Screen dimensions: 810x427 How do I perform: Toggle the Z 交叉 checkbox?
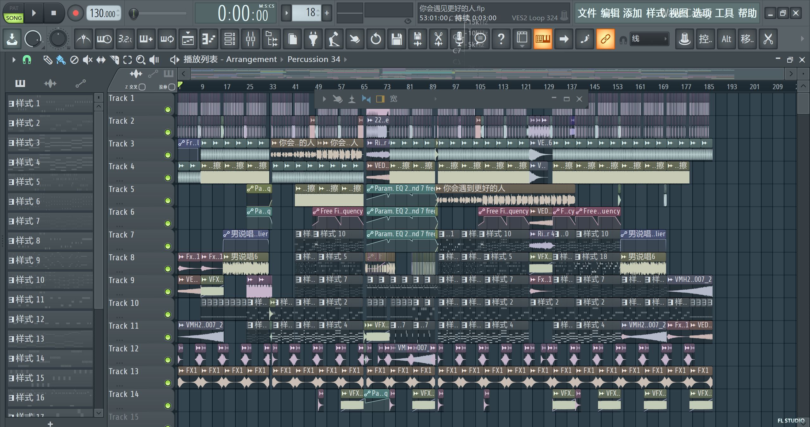click(142, 87)
